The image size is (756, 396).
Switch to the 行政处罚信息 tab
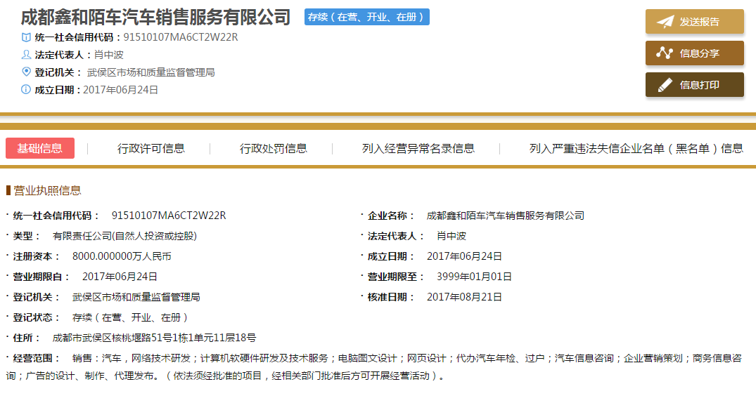[x=274, y=148]
